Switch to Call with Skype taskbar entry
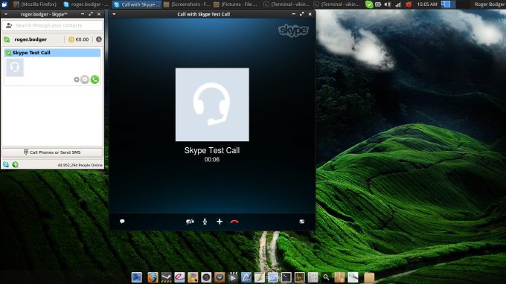Screen dimensions: 506x284 pos(137,4)
